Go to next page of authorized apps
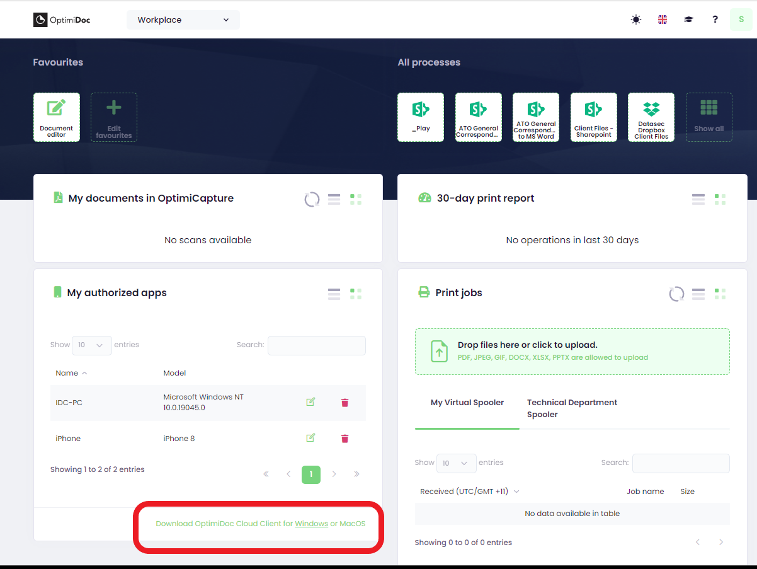The height and width of the screenshot is (569, 757). coord(334,474)
